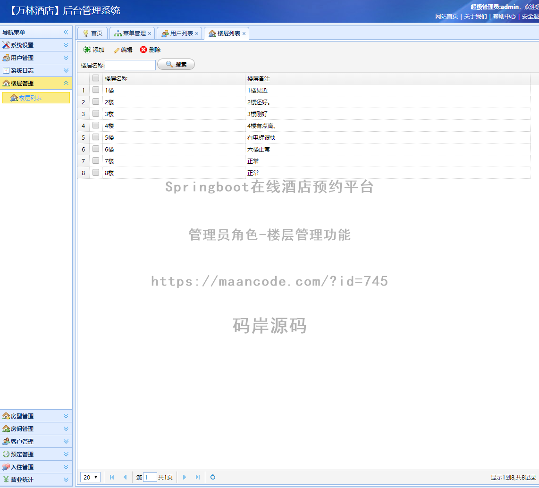The height and width of the screenshot is (488, 539).
Task: Check the row for 6楼
Action: click(x=96, y=149)
